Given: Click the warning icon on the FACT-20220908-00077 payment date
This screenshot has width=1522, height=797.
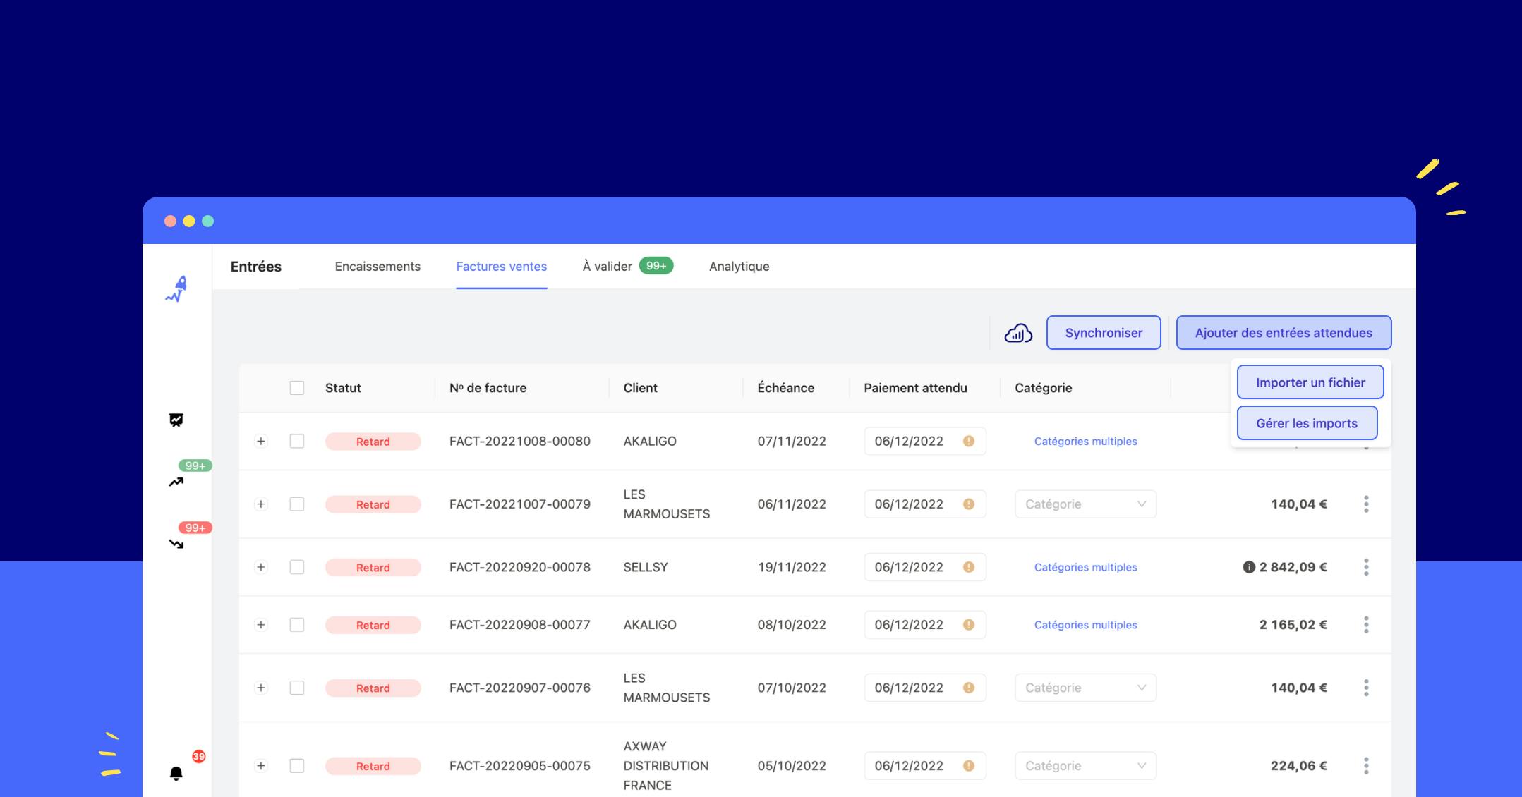Looking at the screenshot, I should coord(969,625).
